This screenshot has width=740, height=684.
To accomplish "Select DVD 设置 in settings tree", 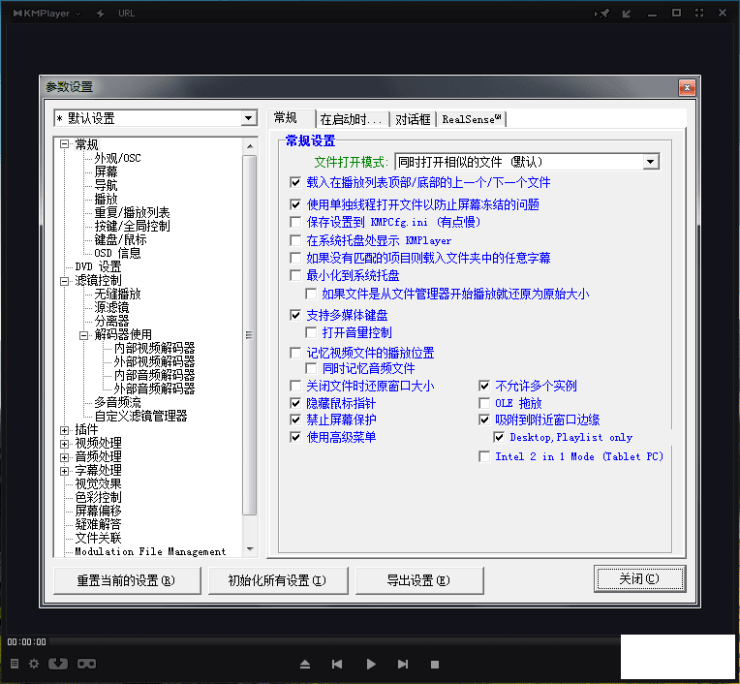I will click(98, 267).
